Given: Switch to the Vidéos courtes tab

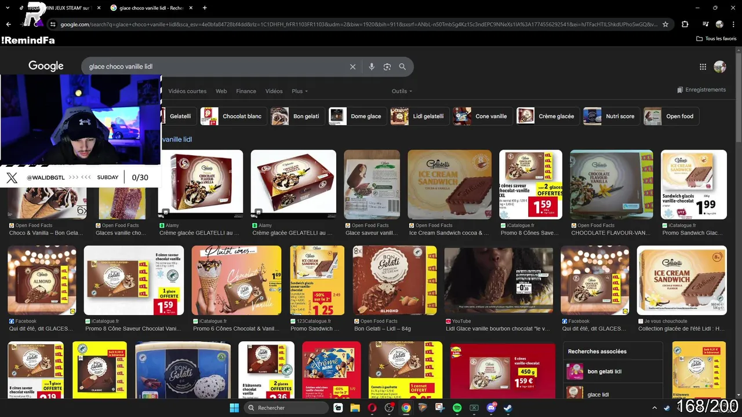Looking at the screenshot, I should coord(187,91).
